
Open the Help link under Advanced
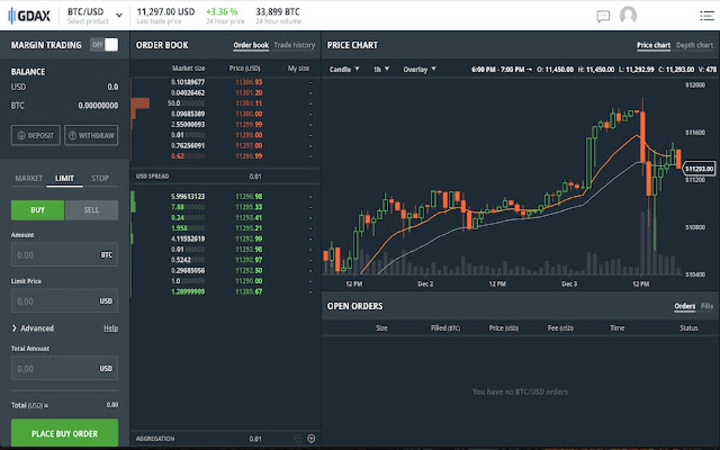[111, 328]
